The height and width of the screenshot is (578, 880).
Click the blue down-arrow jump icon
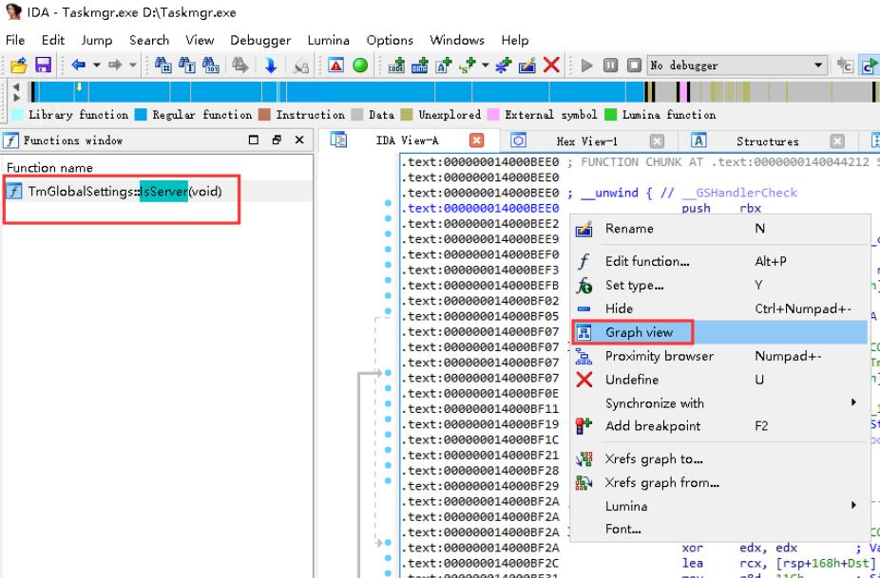(271, 65)
